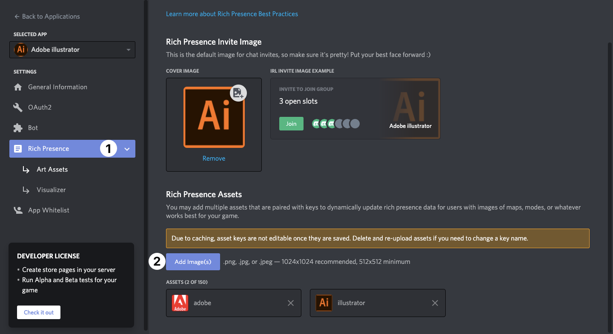The image size is (613, 334).
Task: Click the person icon beside App Whitelist
Action: pos(18,210)
